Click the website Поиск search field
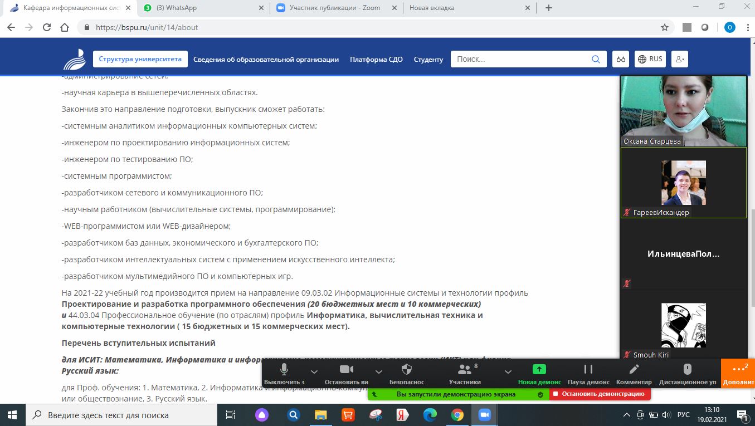Screen dimensions: 755x426 [521, 59]
